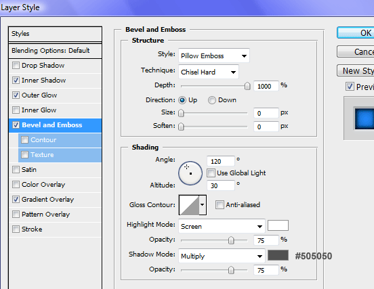Select the Up direction radio button
Viewport: 374px width, 289px height.
[x=182, y=100]
